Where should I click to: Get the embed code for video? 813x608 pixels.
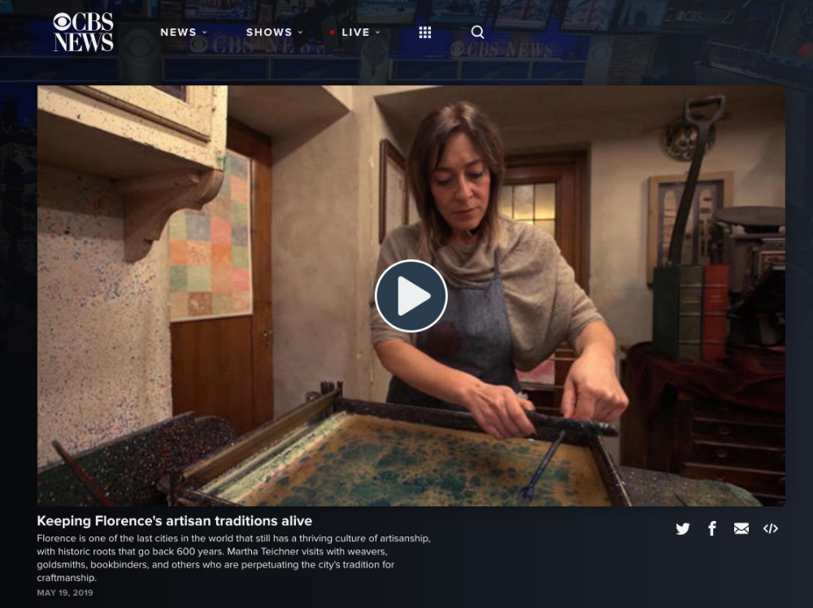(771, 529)
